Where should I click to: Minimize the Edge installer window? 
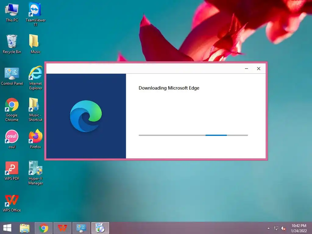pos(246,69)
